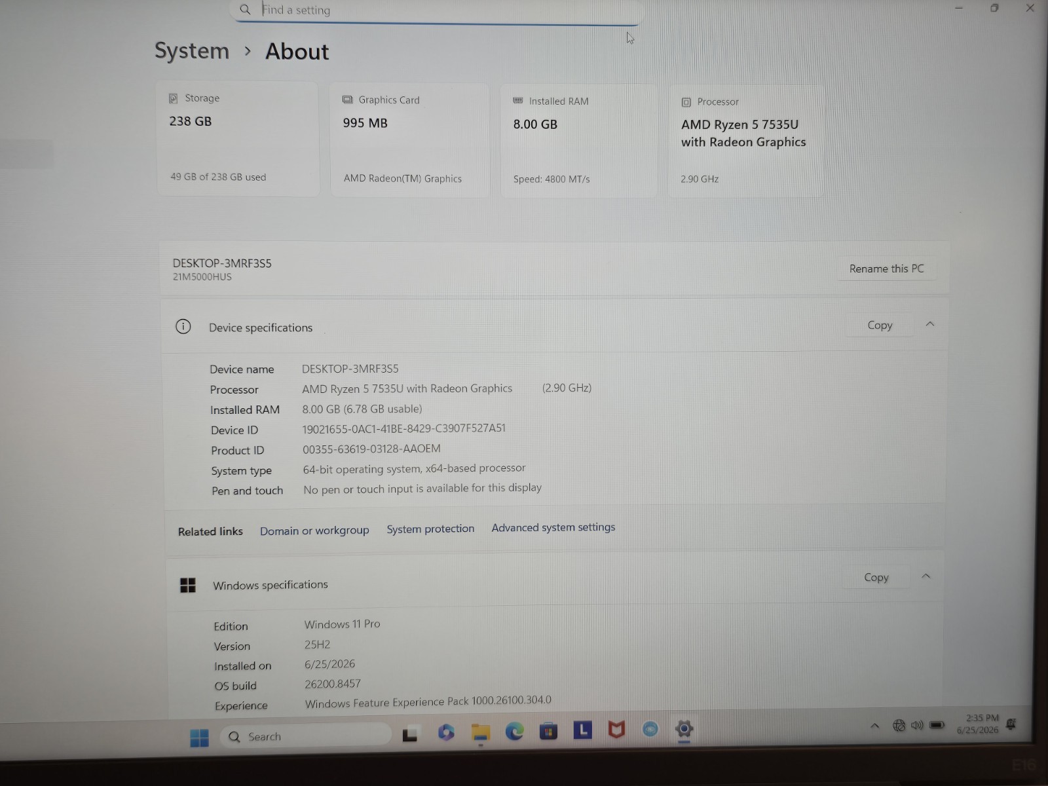Click the Windows logo icon beside Windows specifications
Image resolution: width=1048 pixels, height=786 pixels.
click(188, 585)
